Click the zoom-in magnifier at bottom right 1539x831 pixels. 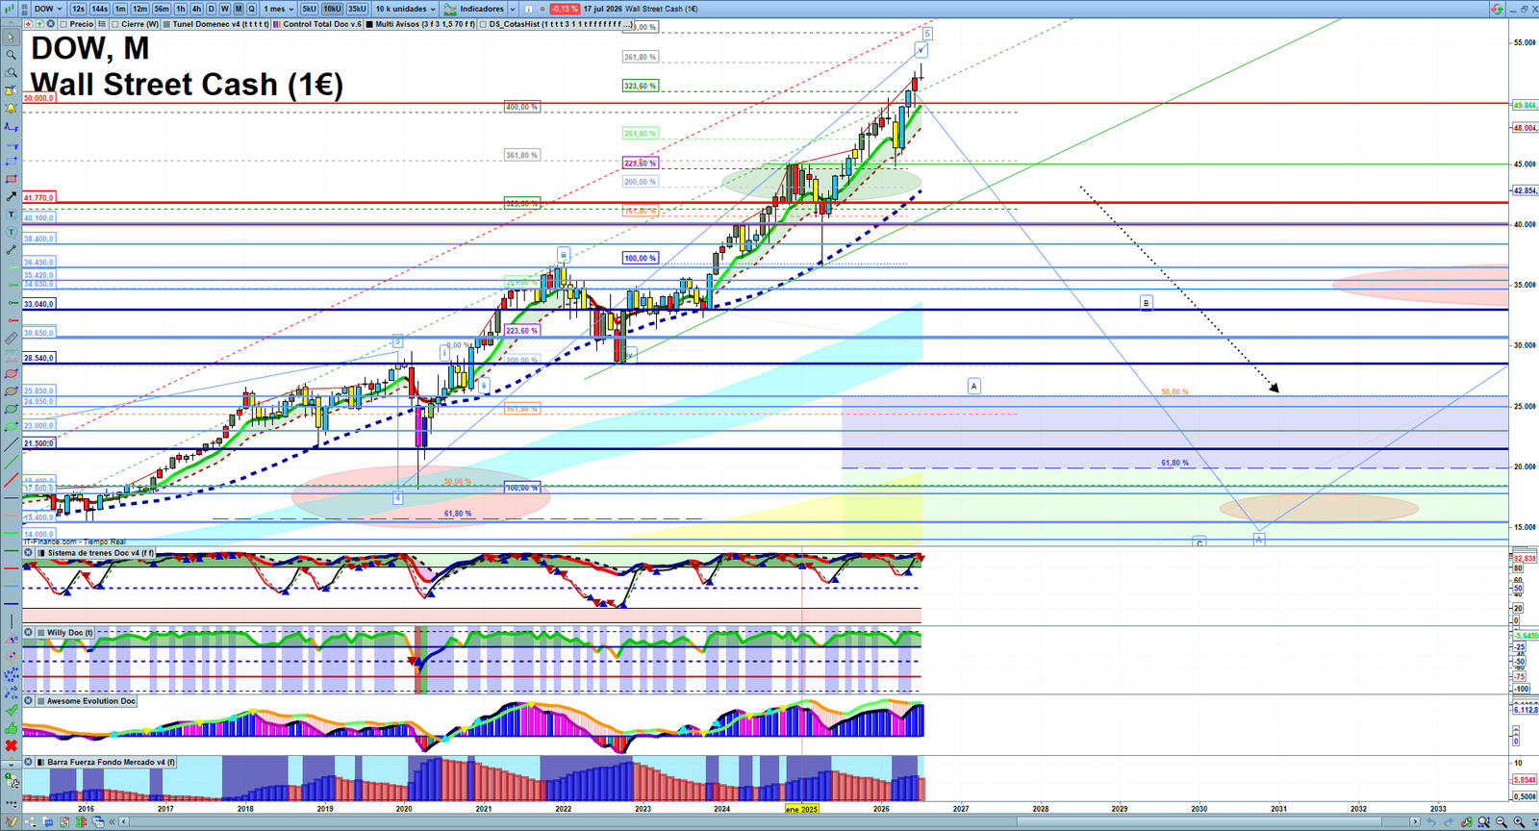pos(1519,822)
